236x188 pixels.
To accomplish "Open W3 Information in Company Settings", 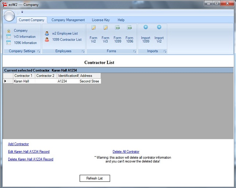I will click(24, 37).
